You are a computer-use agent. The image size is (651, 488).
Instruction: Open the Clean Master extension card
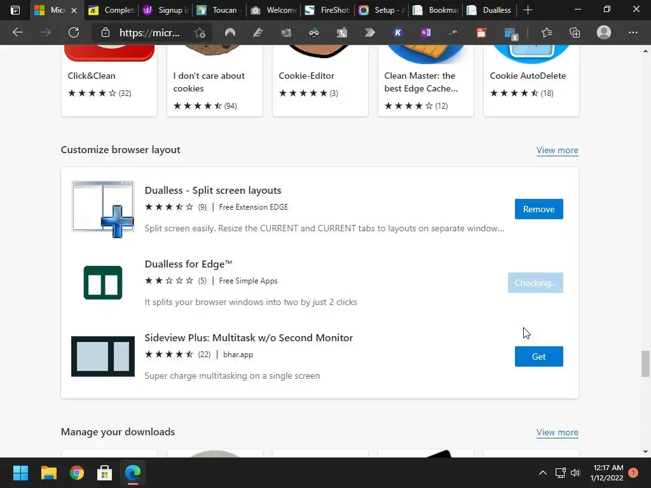425,81
